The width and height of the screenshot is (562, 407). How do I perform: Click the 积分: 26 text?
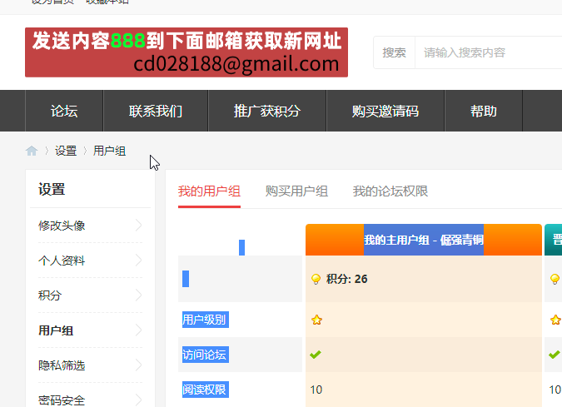click(346, 279)
